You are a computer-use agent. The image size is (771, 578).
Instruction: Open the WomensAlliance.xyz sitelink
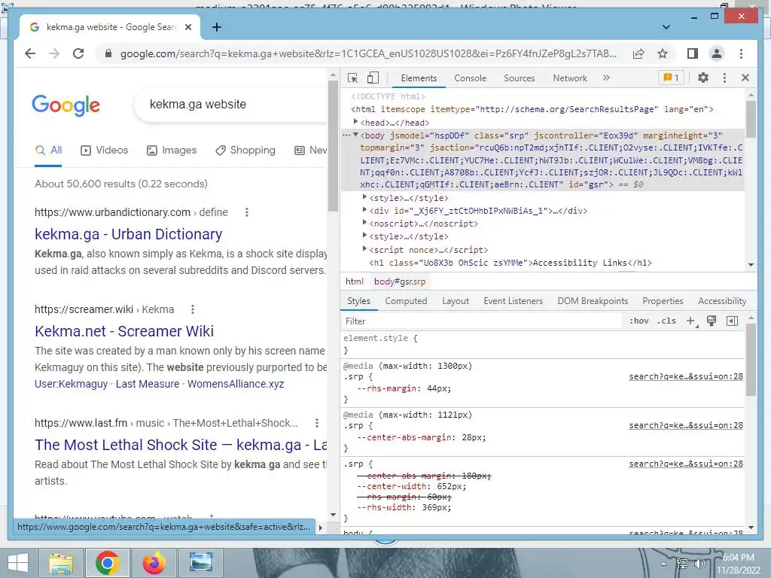[x=236, y=384]
